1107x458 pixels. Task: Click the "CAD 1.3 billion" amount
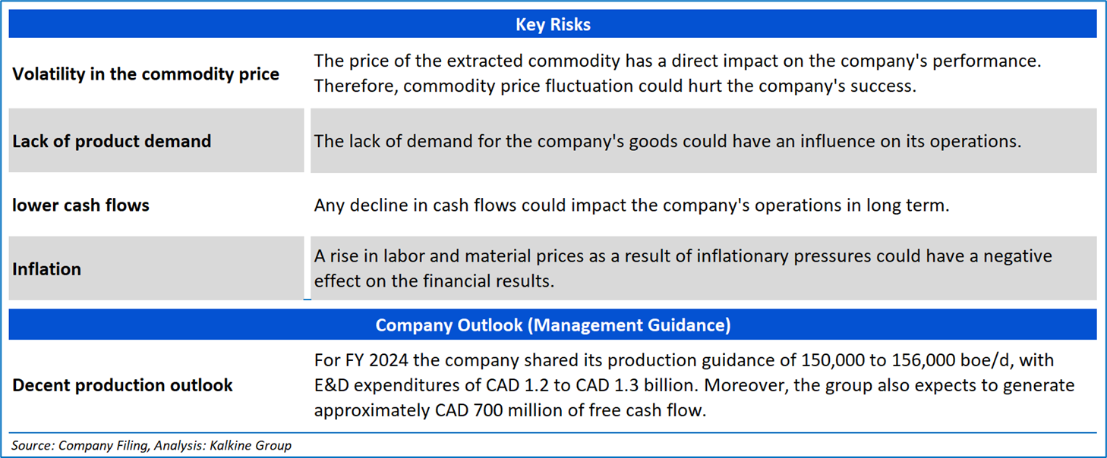(x=636, y=385)
